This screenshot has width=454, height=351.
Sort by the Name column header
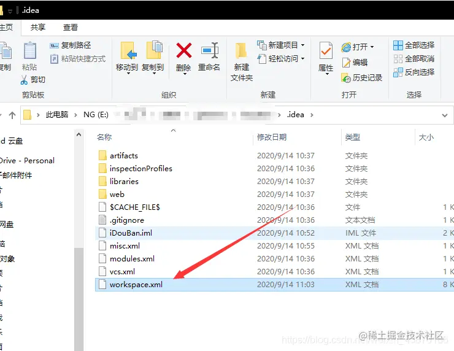tap(104, 137)
